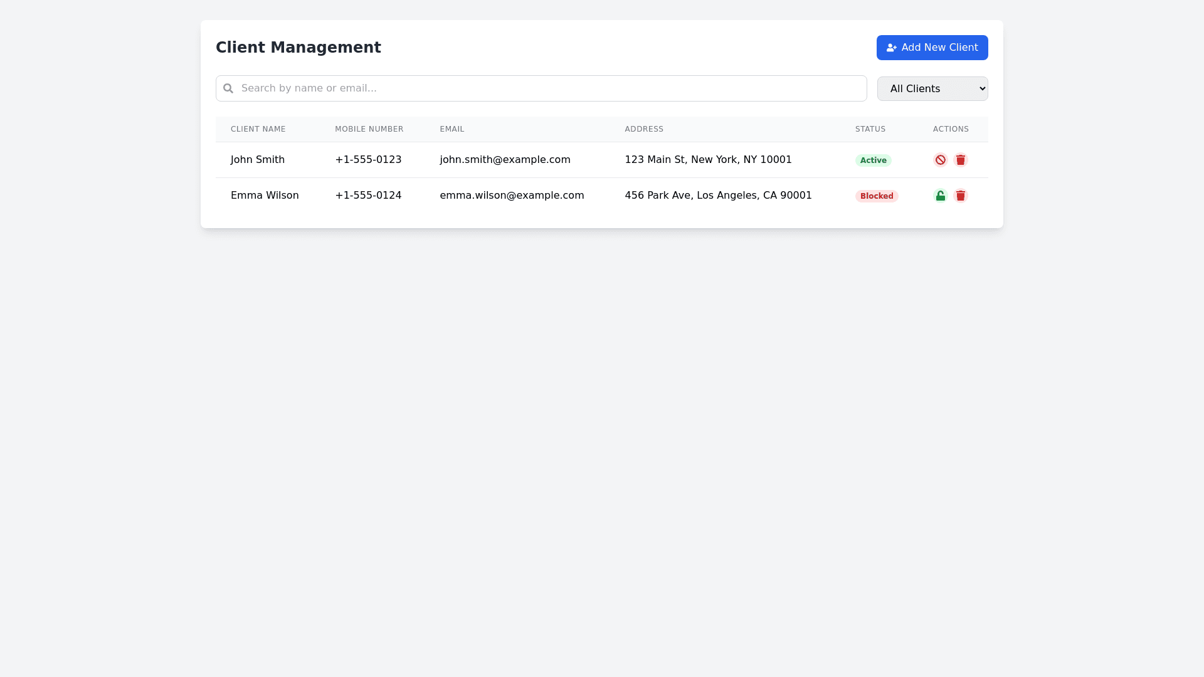The width and height of the screenshot is (1204, 677).
Task: Click the Client Name column header
Action: click(x=258, y=129)
